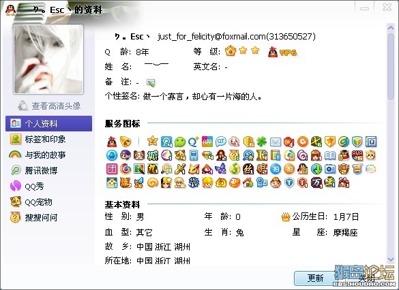
Task: Click the crown level icon
Action: click(231, 51)
